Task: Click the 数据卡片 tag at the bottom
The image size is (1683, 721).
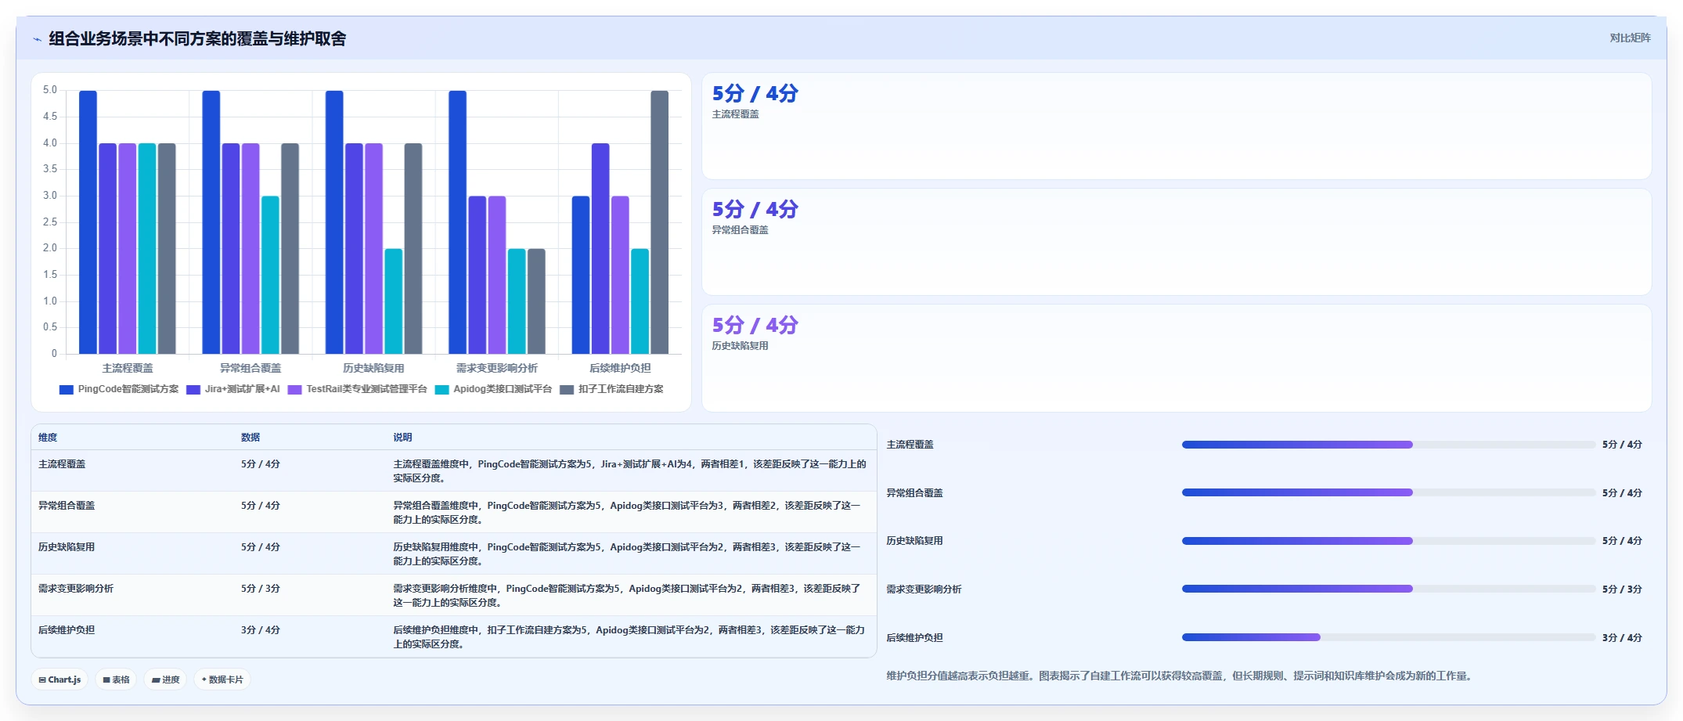Action: [x=222, y=680]
